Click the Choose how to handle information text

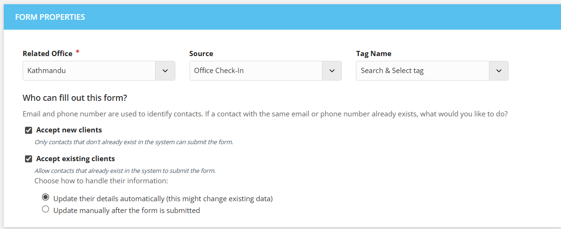(x=101, y=180)
